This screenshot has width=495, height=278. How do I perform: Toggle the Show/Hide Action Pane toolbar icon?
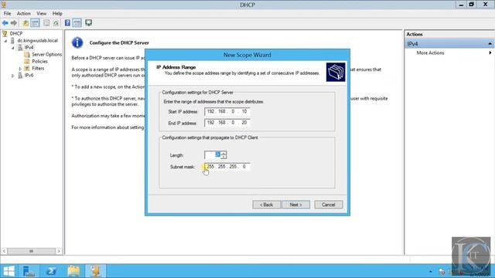point(77,23)
